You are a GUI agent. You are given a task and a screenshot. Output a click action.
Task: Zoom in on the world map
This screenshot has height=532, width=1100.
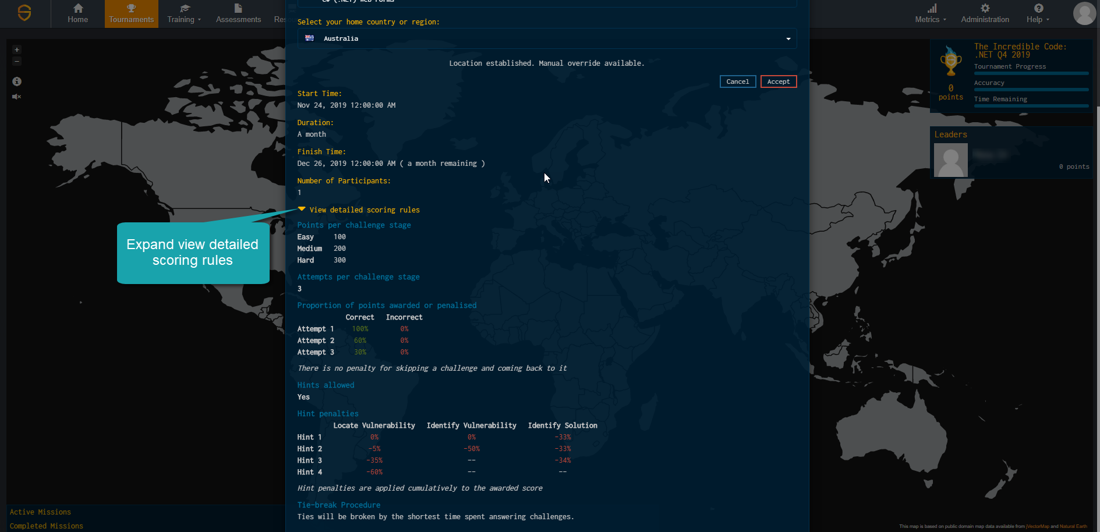click(17, 50)
